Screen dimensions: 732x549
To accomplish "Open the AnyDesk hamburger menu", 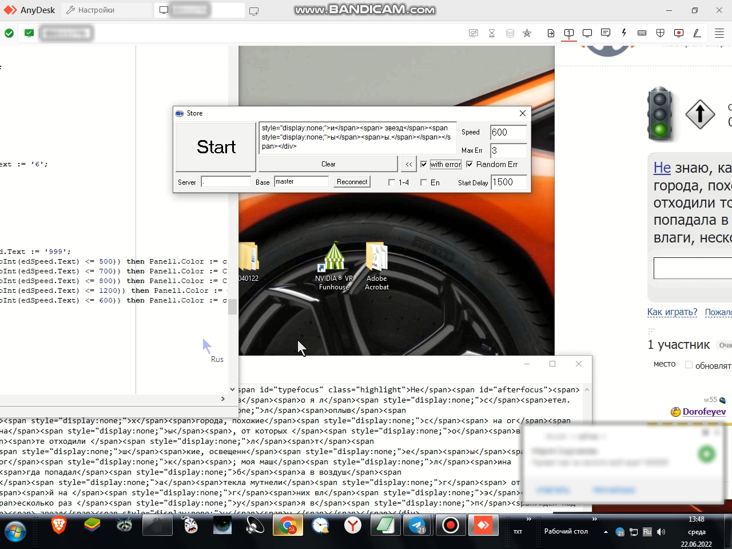I will click(x=719, y=33).
